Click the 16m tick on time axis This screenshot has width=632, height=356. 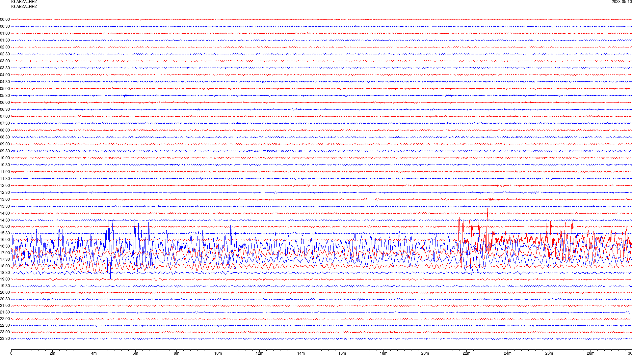(x=342, y=353)
